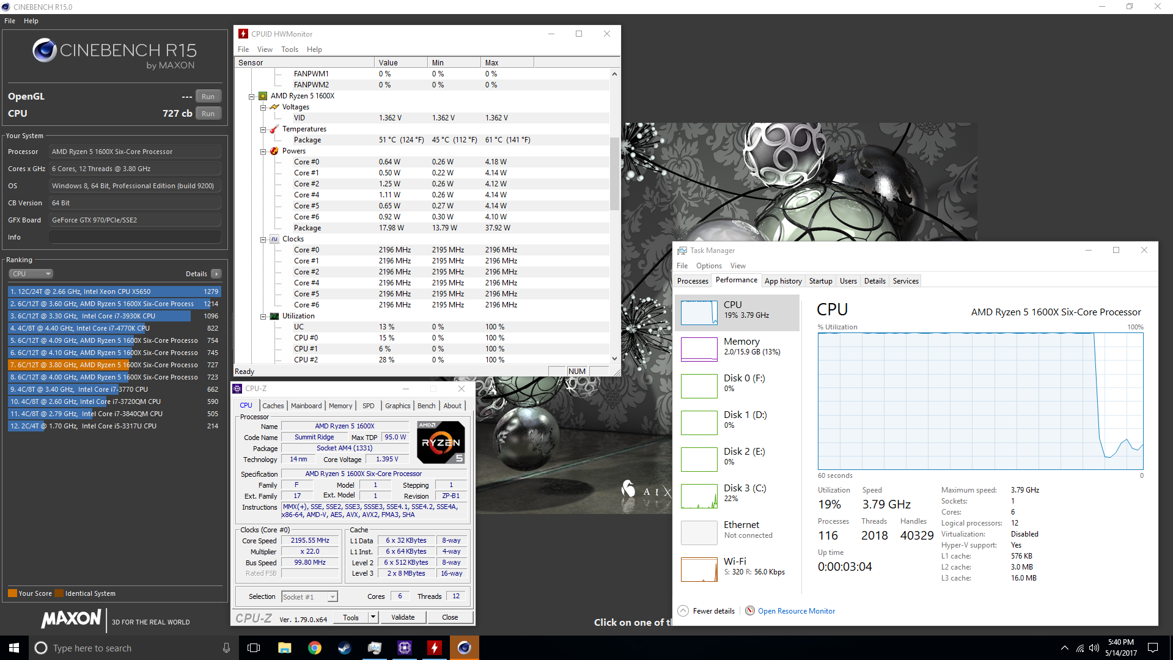
Task: Open the CPU-Z Tools dropdown arrow
Action: pos(373,617)
